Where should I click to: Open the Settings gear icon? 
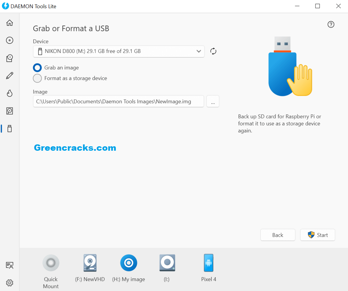click(9, 283)
